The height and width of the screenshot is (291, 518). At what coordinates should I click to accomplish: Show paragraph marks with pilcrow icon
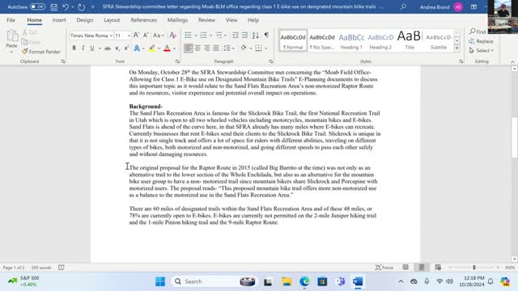pos(266,36)
